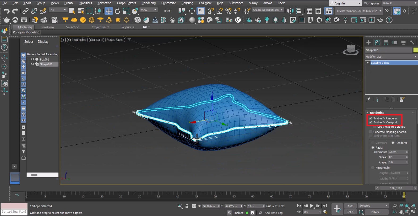Open the Hierarchy command panel
This screenshot has height=216, width=418.
386,42
